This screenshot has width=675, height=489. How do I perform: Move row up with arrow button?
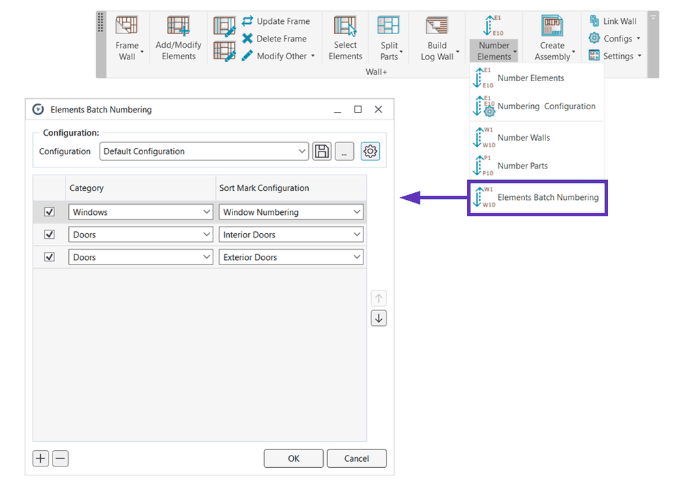[379, 298]
